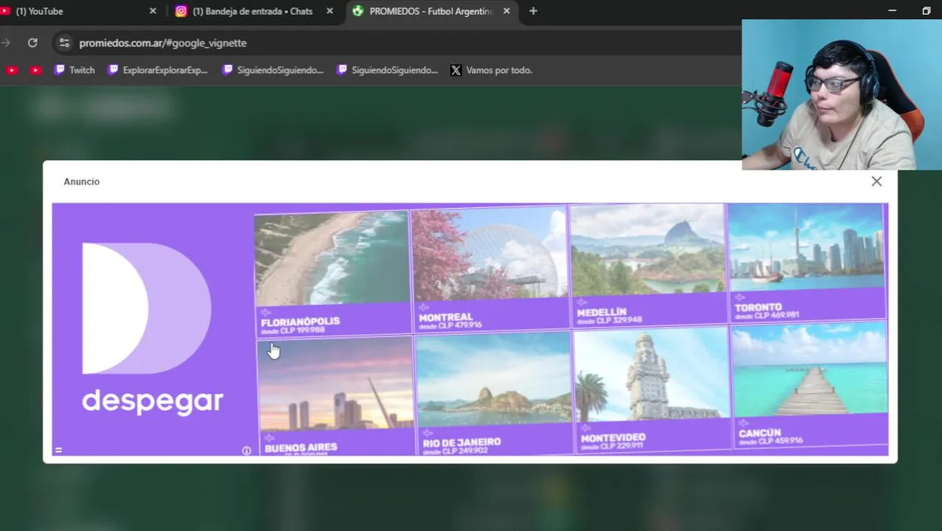The width and height of the screenshot is (942, 531).
Task: Switch to the Bandeja de entrada Chats tab
Action: tap(254, 11)
